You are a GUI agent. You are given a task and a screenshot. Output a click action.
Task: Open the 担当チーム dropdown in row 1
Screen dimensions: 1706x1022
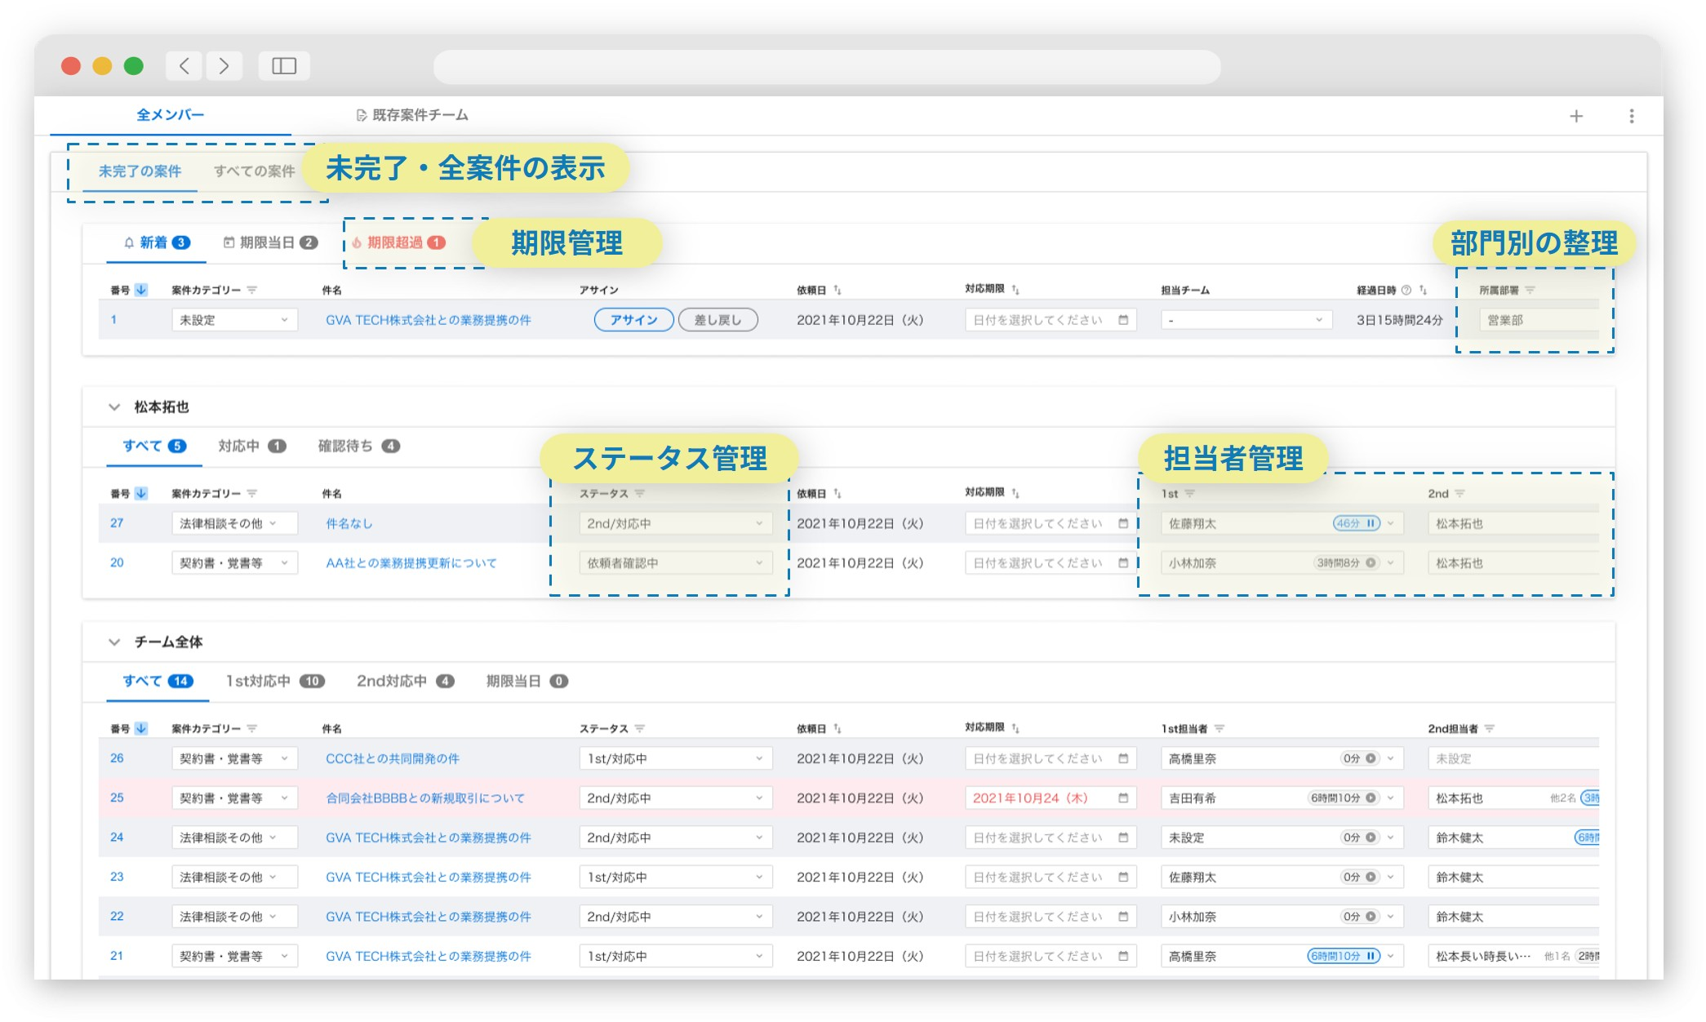1246,320
